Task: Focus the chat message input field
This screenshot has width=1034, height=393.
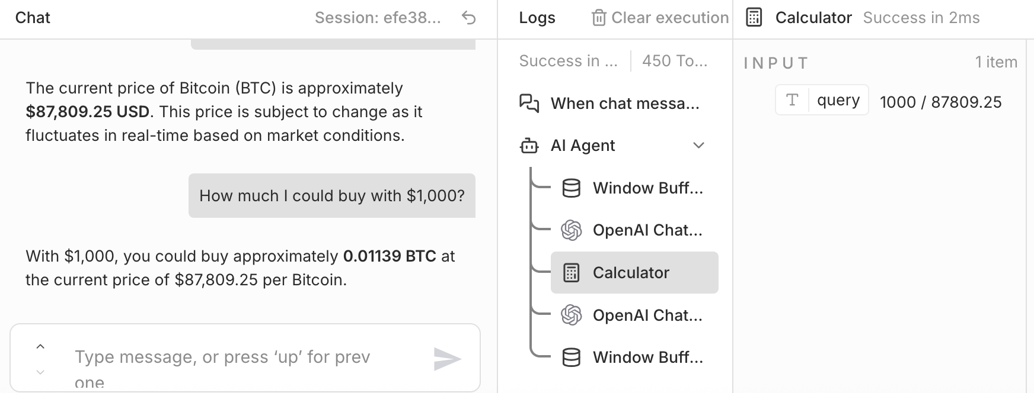Action: coord(237,358)
